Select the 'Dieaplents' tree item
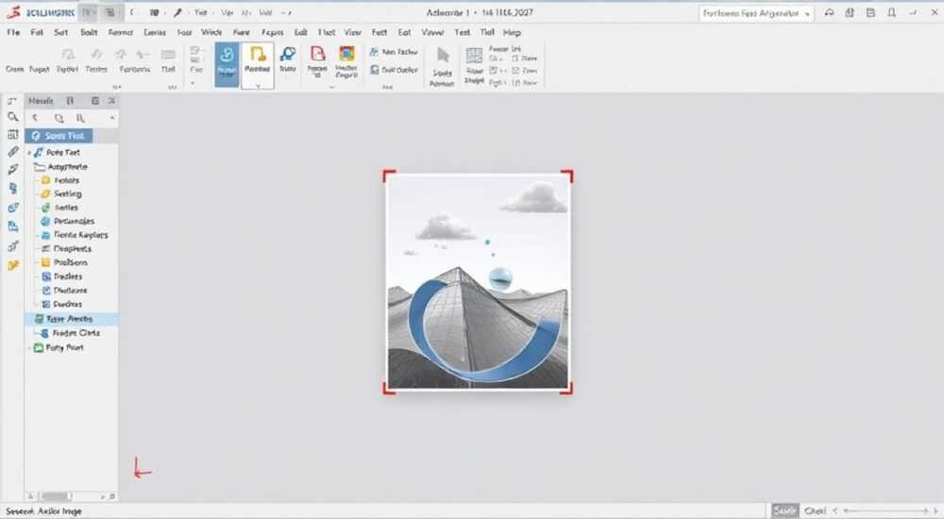Image resolution: width=944 pixels, height=519 pixels. tap(66, 249)
